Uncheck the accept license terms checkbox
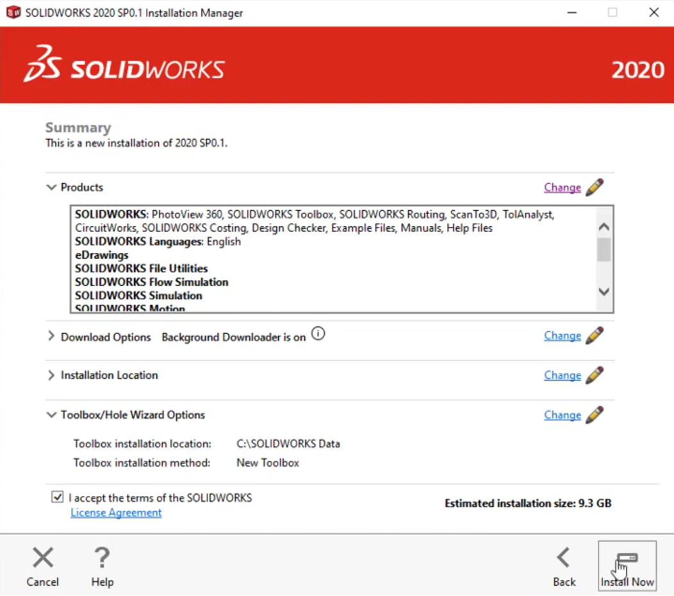Viewport: 674px width, 596px height. 58,497
